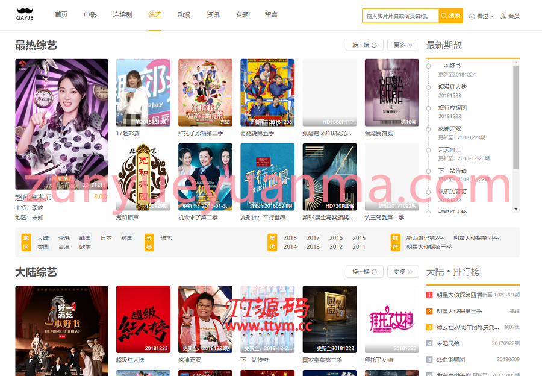Viewport: 542px width, 376px height.
Task: Open the 会员 member link
Action: point(510,16)
